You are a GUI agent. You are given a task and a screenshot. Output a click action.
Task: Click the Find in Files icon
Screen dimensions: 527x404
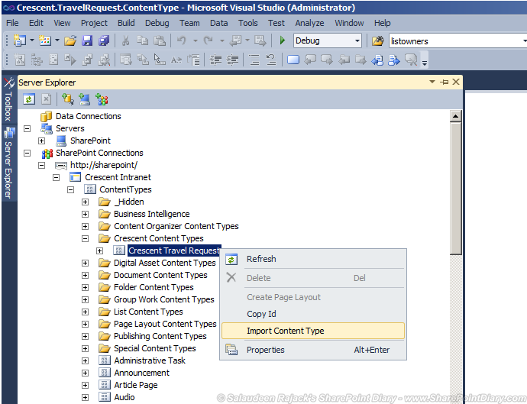click(x=378, y=41)
